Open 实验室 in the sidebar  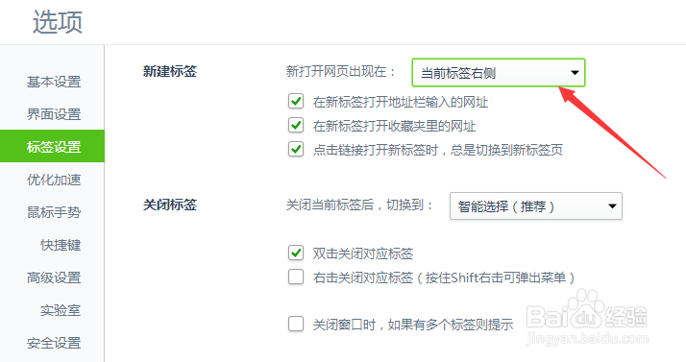pos(61,310)
